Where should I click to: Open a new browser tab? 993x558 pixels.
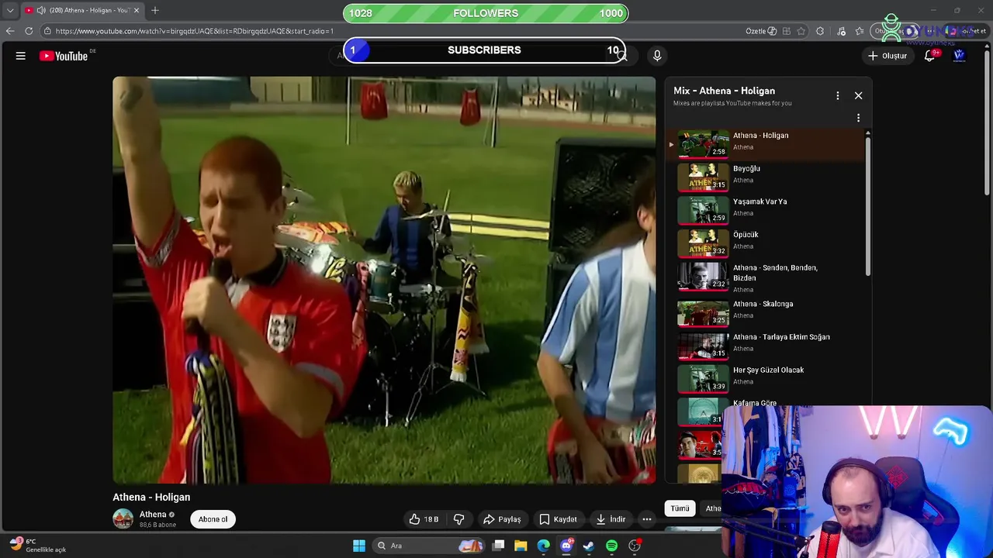pyautogui.click(x=155, y=10)
